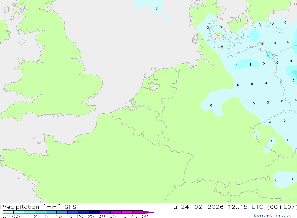The image size is (297, 218).
Task: Click the 'Precipitation [mm]' title text
Action: [x=30, y=207]
